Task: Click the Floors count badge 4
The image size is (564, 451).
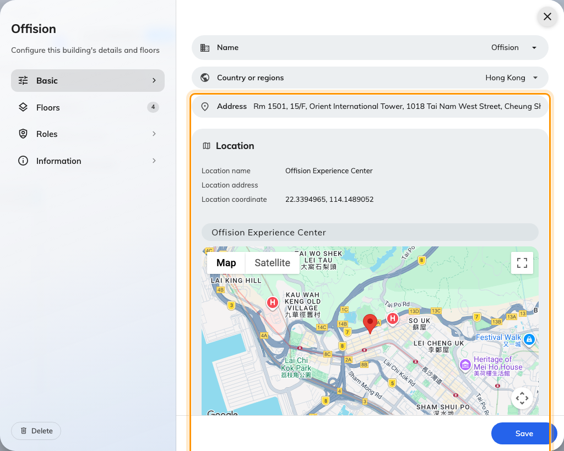Action: coord(153,107)
